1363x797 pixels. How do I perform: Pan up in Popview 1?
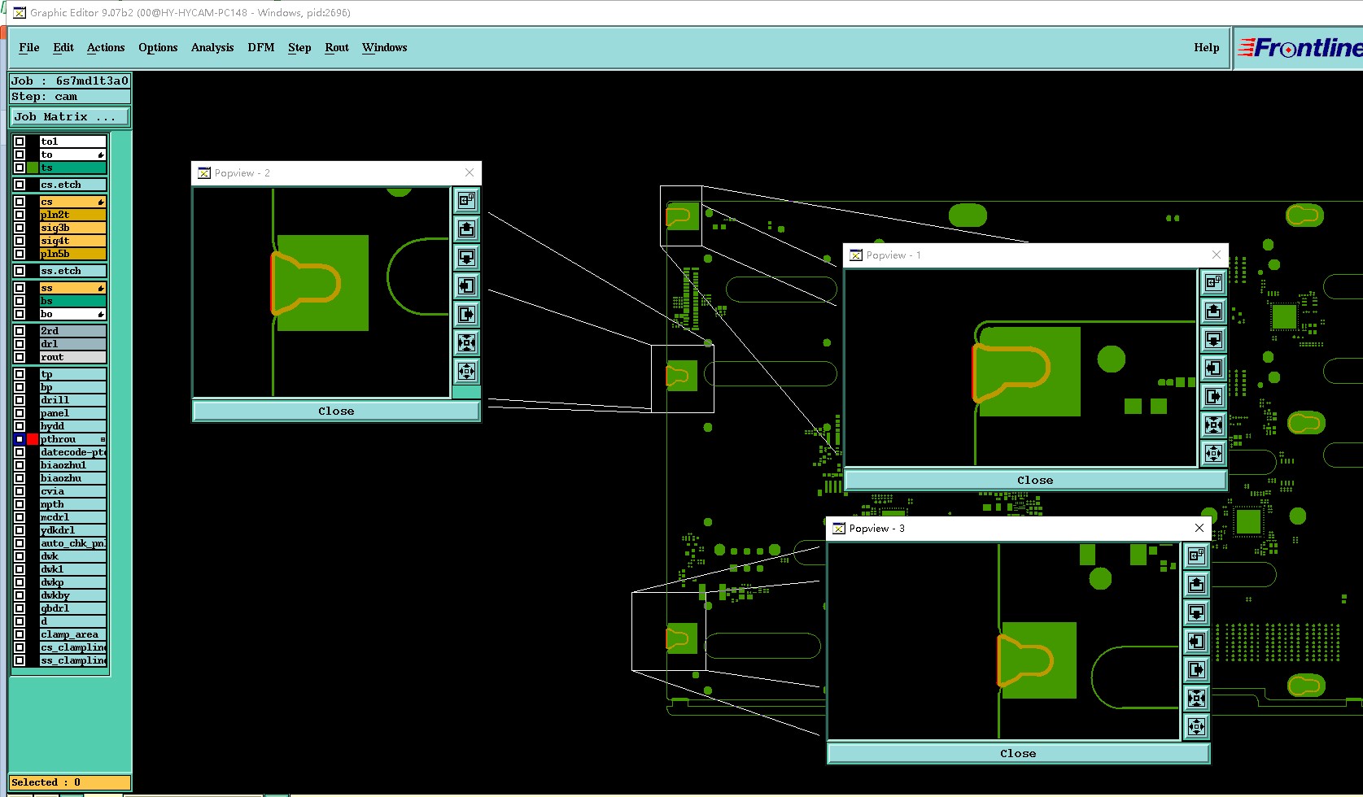tap(1213, 311)
